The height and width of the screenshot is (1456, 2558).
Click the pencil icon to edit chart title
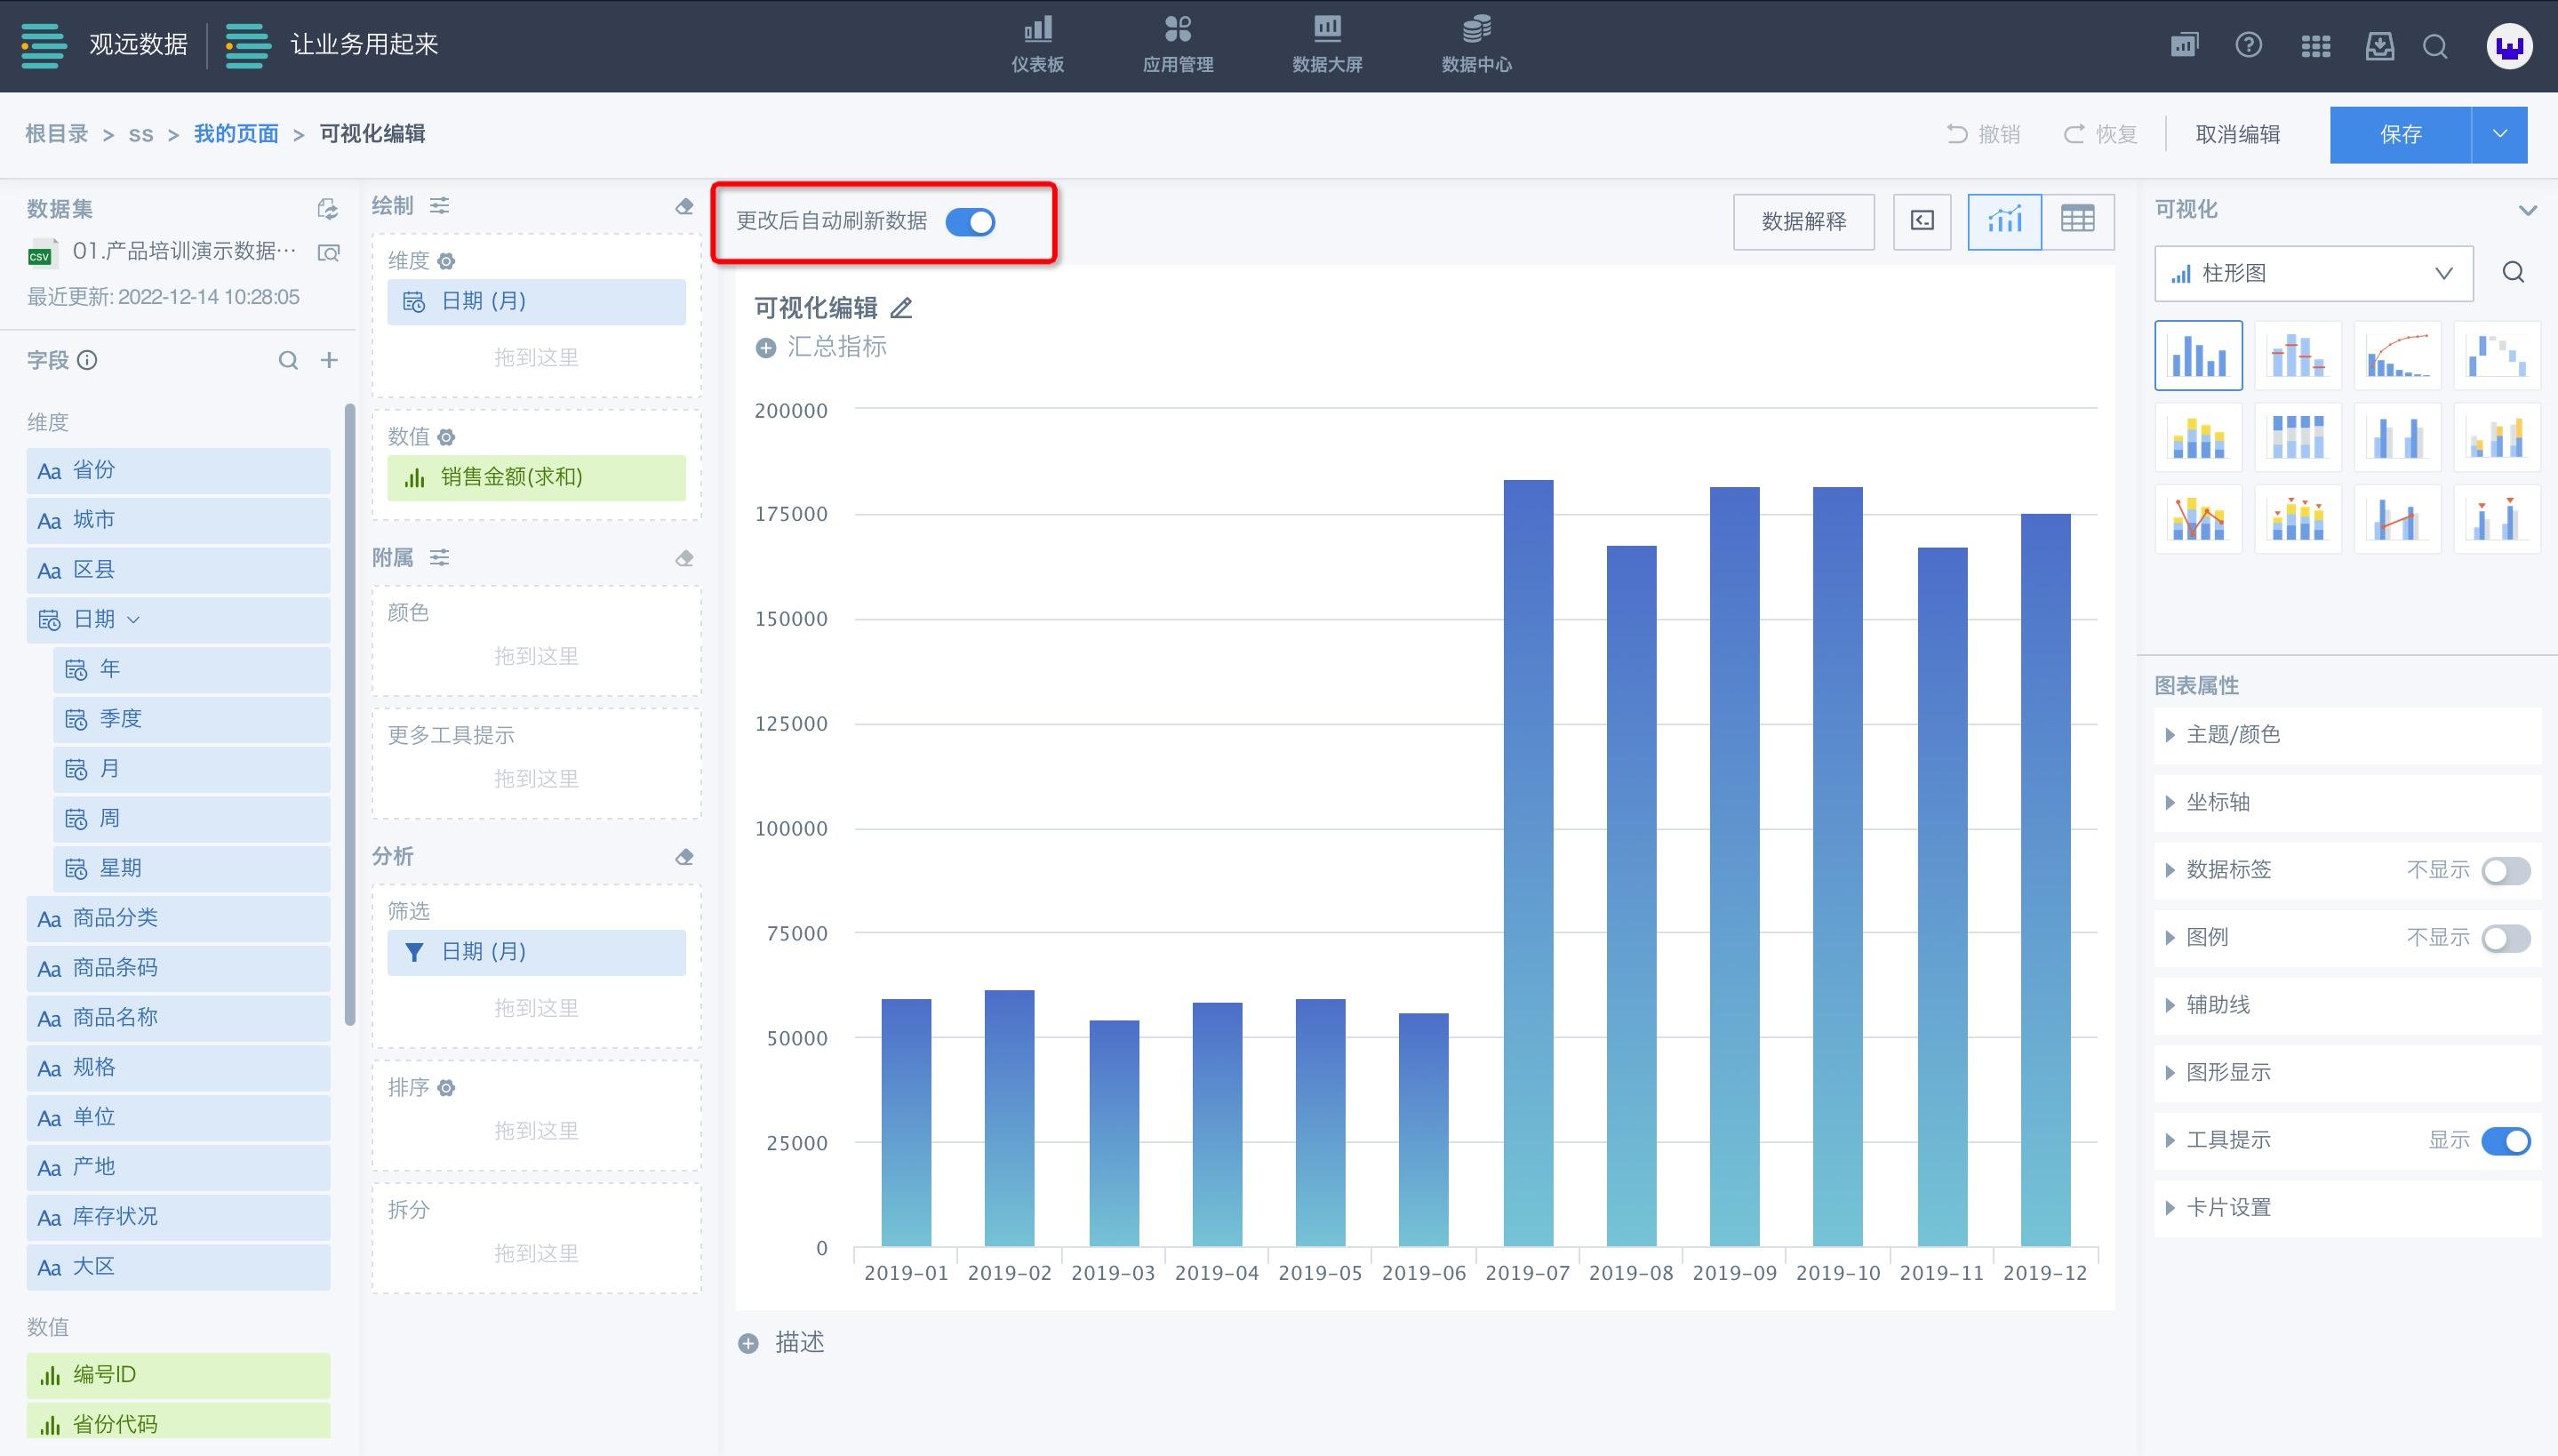[x=901, y=308]
